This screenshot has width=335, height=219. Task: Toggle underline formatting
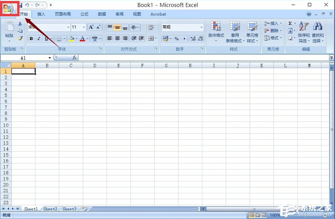(46, 39)
